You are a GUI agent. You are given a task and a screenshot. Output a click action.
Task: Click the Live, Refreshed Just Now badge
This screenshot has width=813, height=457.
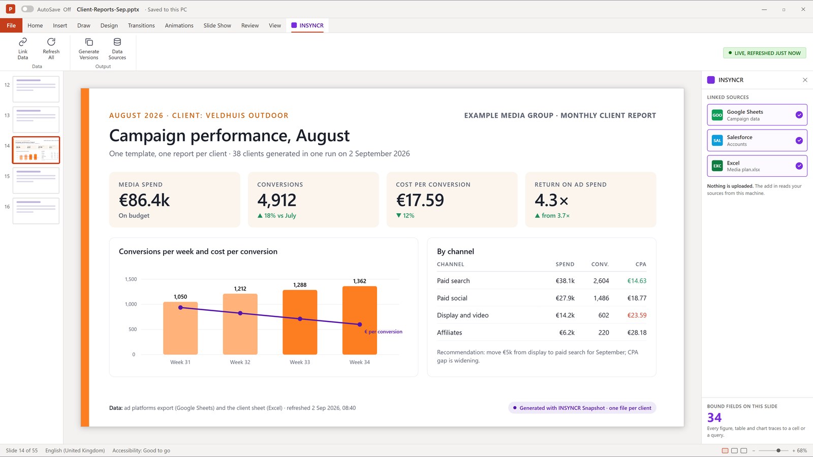click(764, 53)
